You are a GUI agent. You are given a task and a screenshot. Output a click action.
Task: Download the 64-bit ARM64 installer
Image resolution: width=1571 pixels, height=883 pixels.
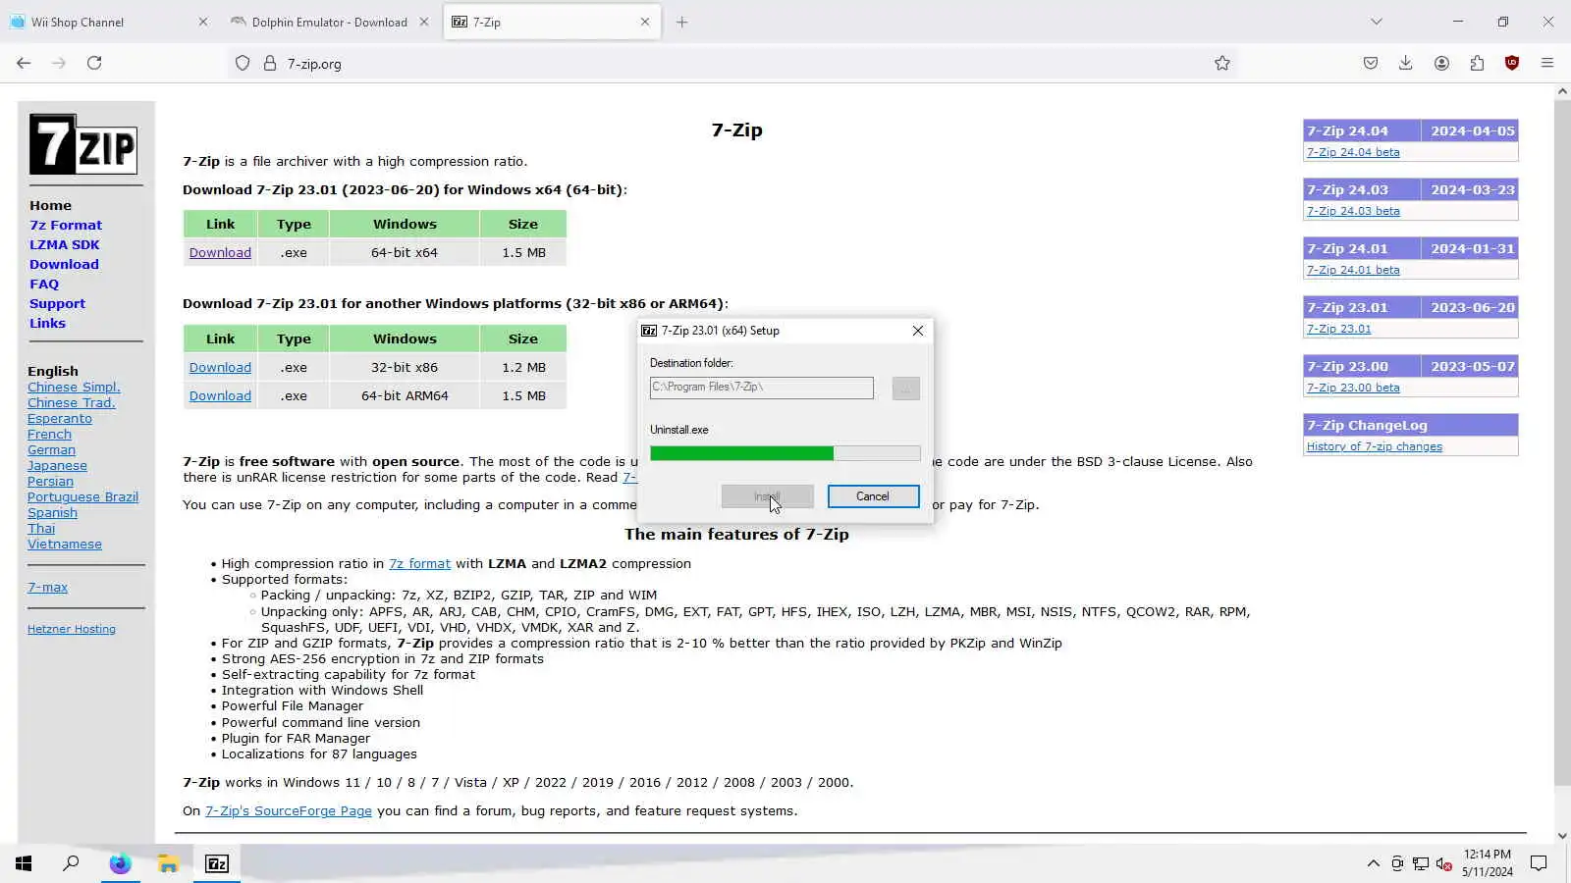(x=220, y=395)
